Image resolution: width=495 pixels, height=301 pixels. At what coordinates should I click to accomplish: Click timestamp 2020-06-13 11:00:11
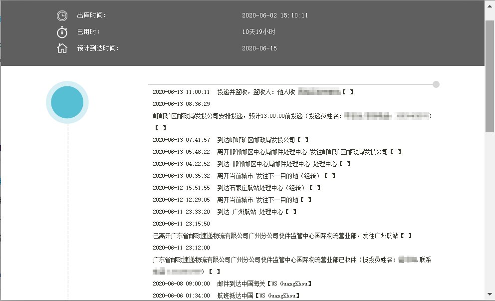181,92
